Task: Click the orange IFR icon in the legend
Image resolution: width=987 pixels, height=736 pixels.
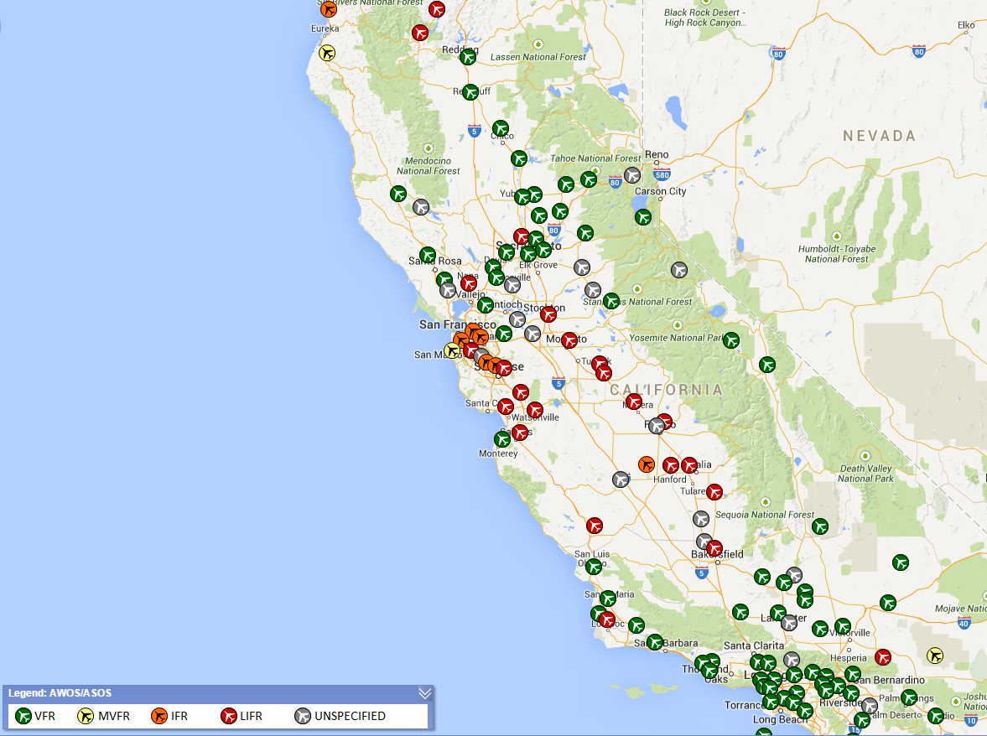Action: point(159,716)
